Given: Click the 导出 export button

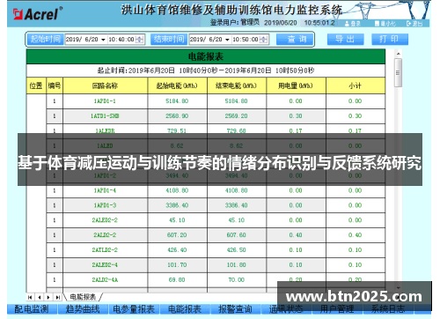Looking at the screenshot, I should click(346, 40).
